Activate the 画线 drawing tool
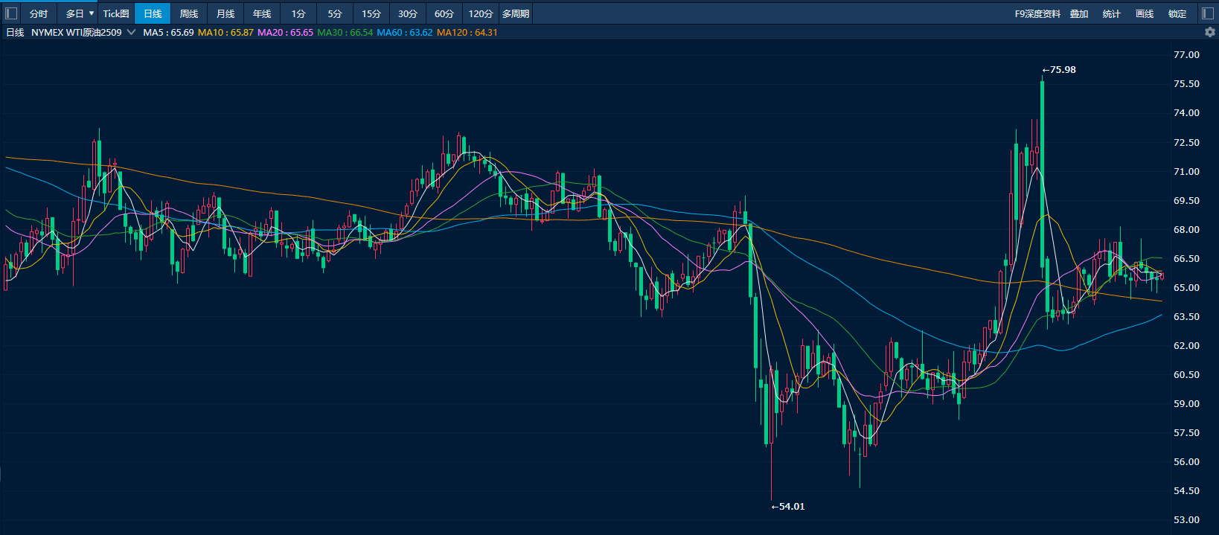This screenshot has height=535, width=1219. coord(1145,13)
